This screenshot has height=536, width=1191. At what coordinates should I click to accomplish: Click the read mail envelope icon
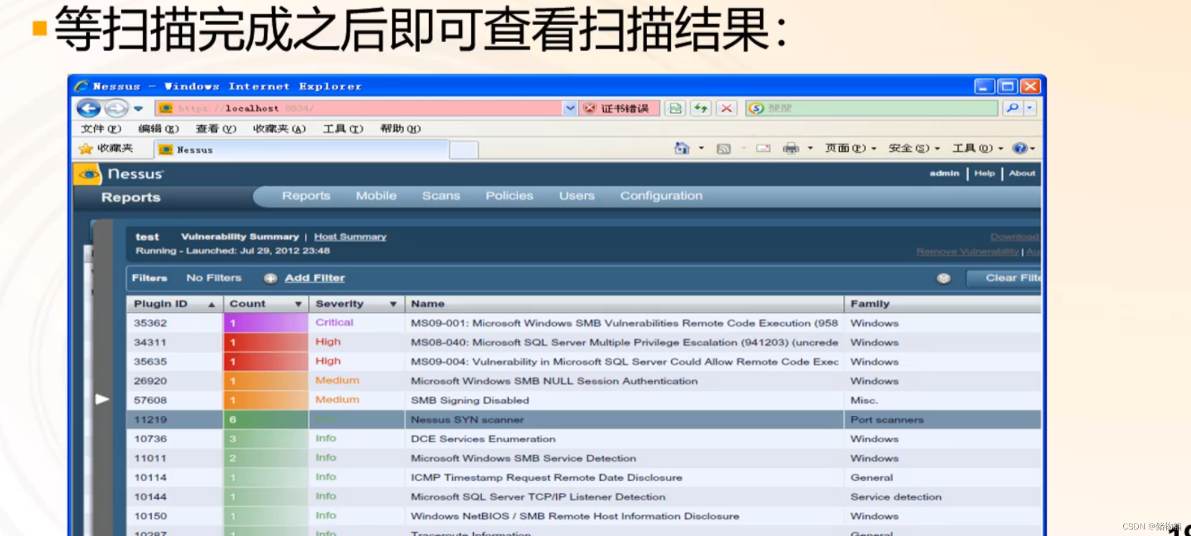[763, 148]
